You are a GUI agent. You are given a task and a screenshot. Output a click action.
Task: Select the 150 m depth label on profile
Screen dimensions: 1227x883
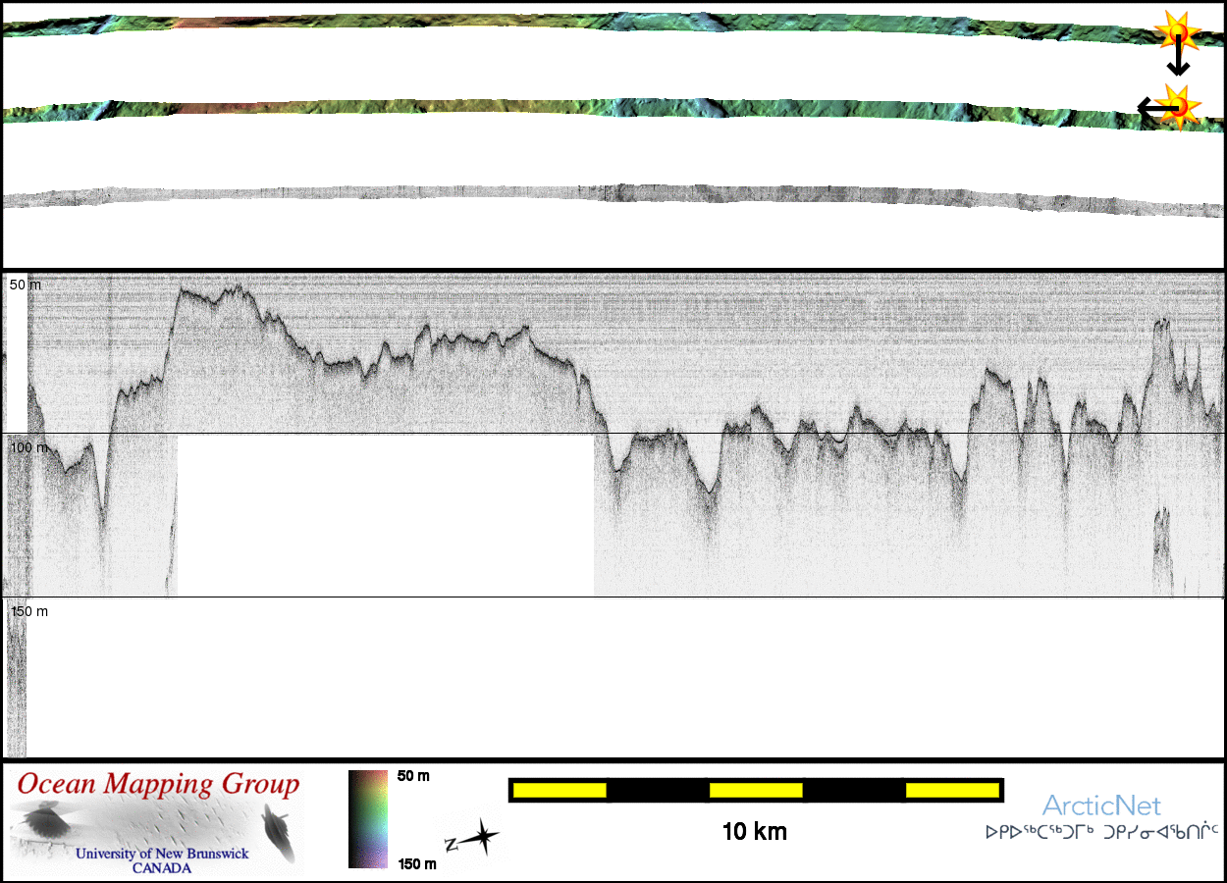tap(28, 611)
